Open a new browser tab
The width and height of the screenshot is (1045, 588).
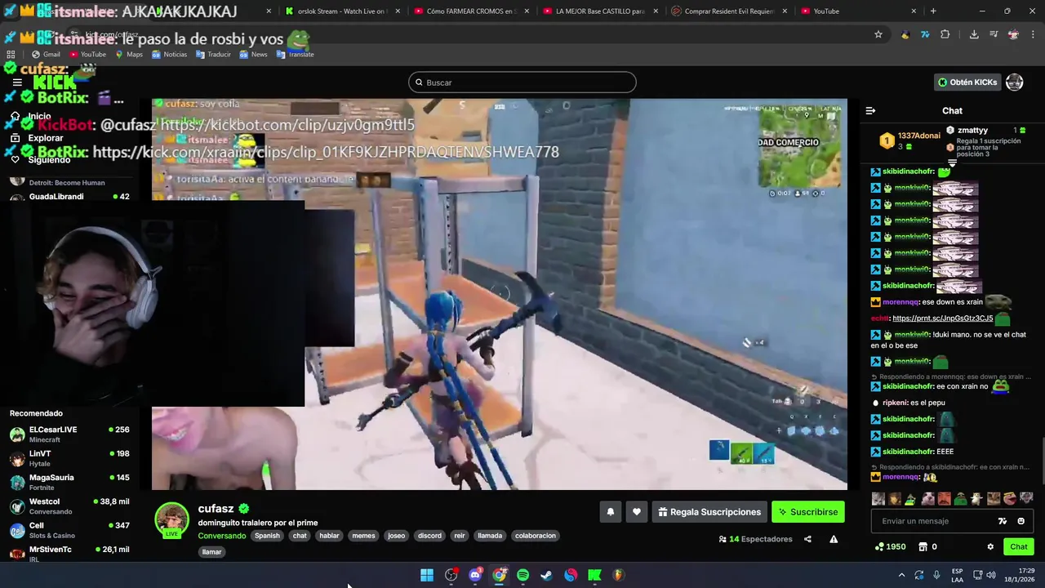933,11
